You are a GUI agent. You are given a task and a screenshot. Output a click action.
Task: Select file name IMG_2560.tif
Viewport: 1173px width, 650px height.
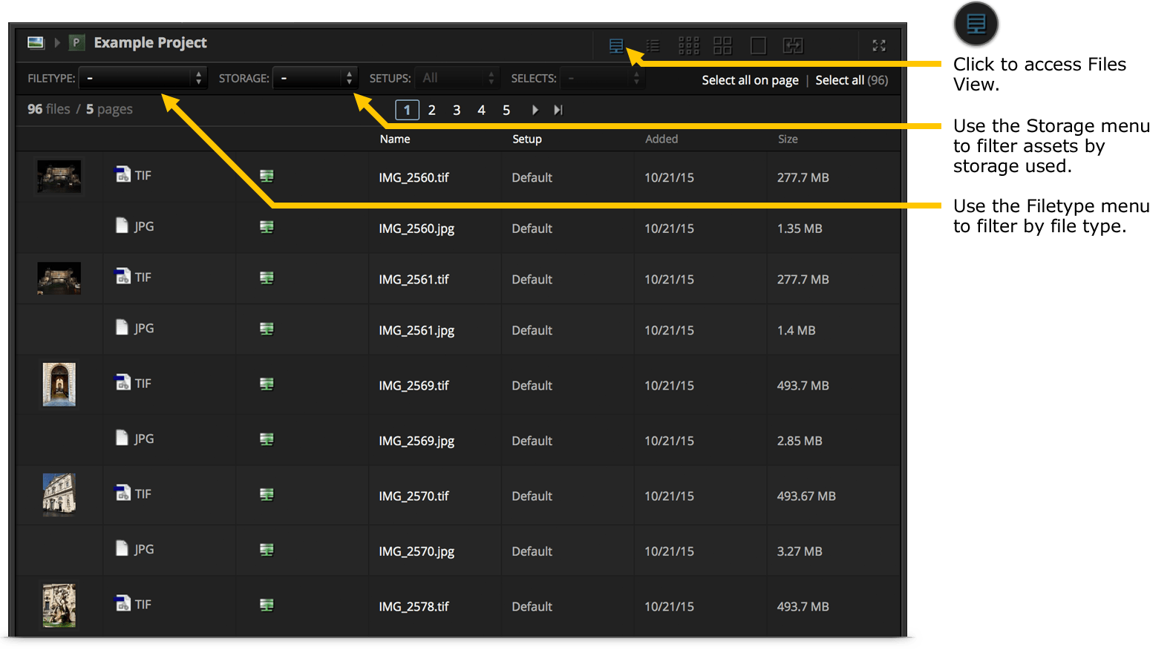414,177
